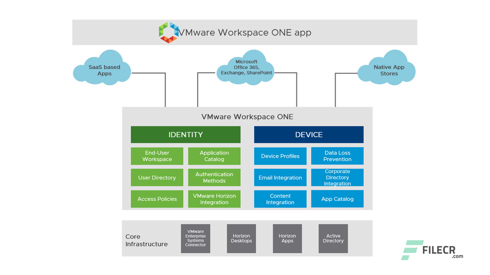Click the 'Core Infrastructure' label
490x275 pixels.
(147, 240)
